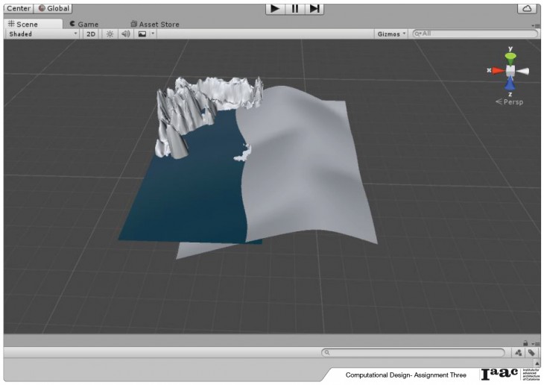Viewport: 544px width, 385px height.
Task: Click the Persp projection label
Action: point(513,101)
